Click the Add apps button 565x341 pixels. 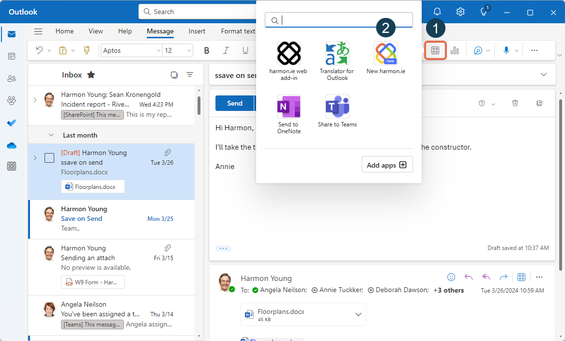(x=387, y=164)
